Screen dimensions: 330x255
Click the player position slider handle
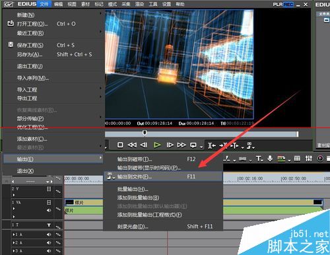[x=145, y=133]
